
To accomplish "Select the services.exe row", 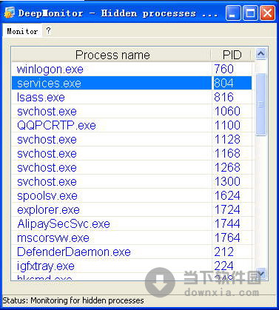I will (132, 83).
